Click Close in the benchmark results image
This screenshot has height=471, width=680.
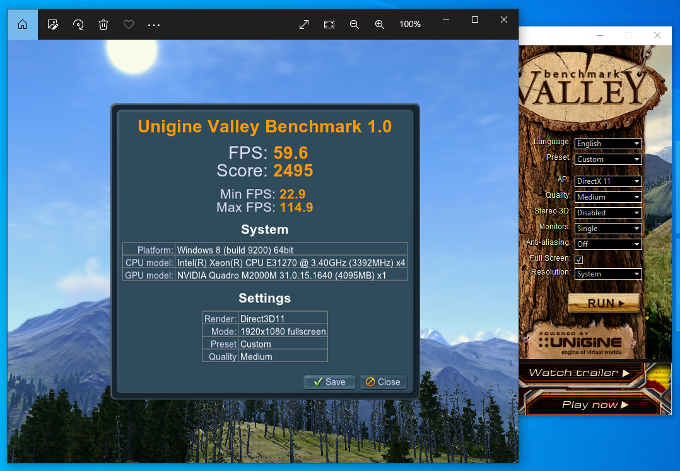pos(383,382)
